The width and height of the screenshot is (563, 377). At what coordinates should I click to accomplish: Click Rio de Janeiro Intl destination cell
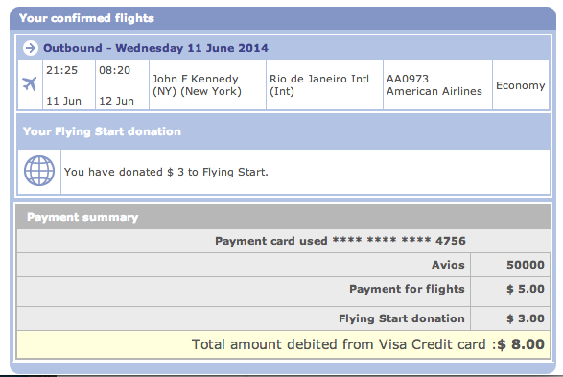tap(324, 85)
